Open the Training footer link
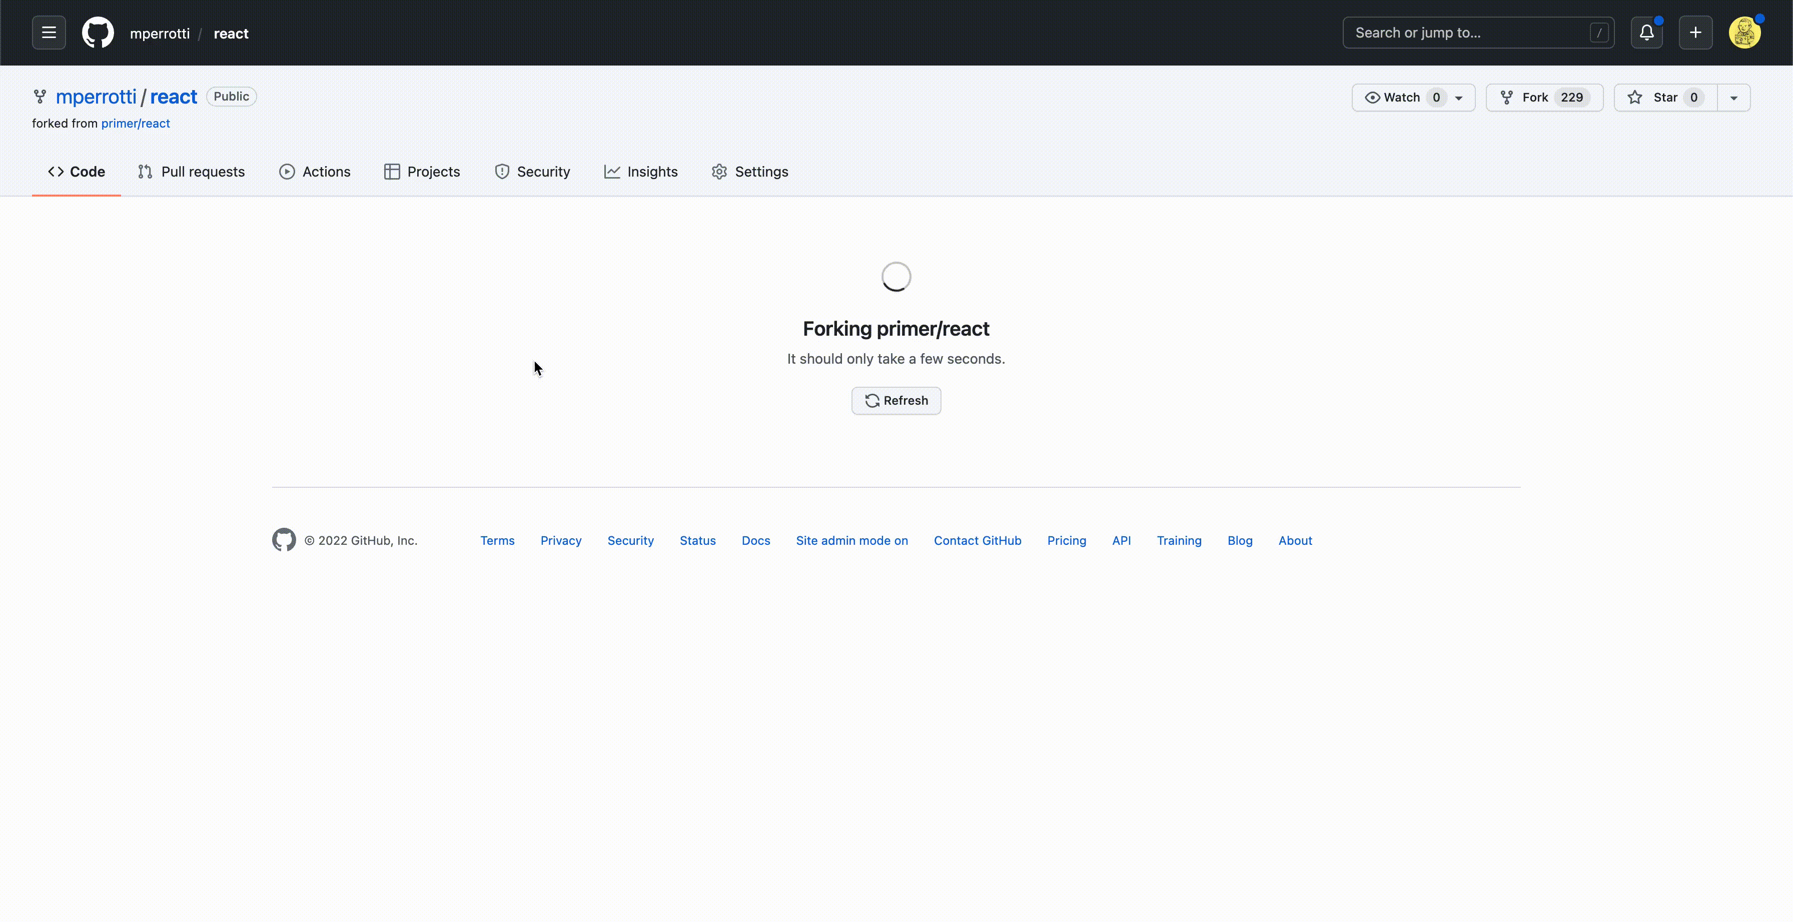Viewport: 1793px width, 922px height. pos(1179,541)
